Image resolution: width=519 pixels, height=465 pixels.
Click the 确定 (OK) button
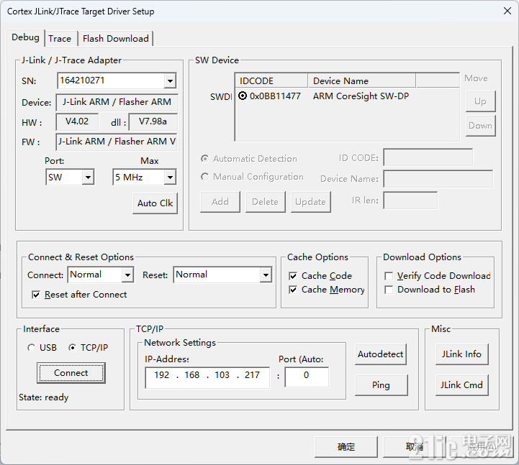tap(346, 447)
